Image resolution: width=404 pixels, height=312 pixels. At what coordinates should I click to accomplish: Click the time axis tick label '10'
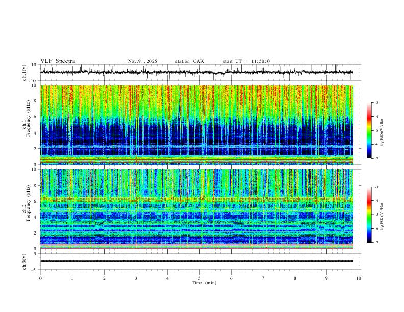pyautogui.click(x=359, y=278)
